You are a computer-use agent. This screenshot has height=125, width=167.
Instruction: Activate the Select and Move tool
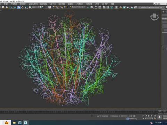pyautogui.click(x=18, y=7)
